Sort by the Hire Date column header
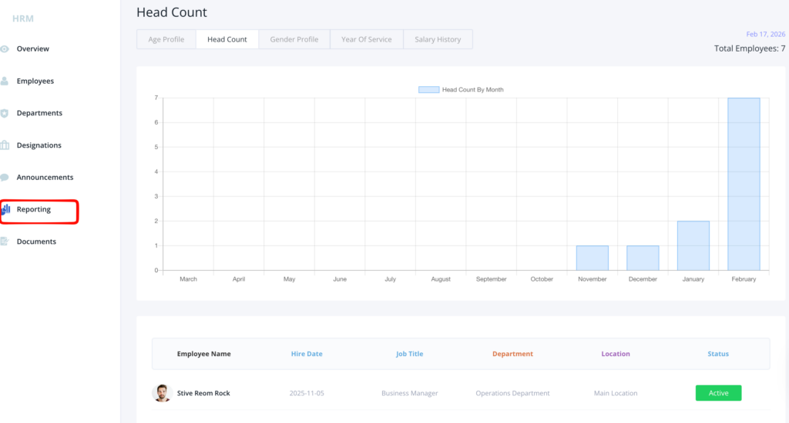Viewport: 789px width, 423px height. [307, 354]
